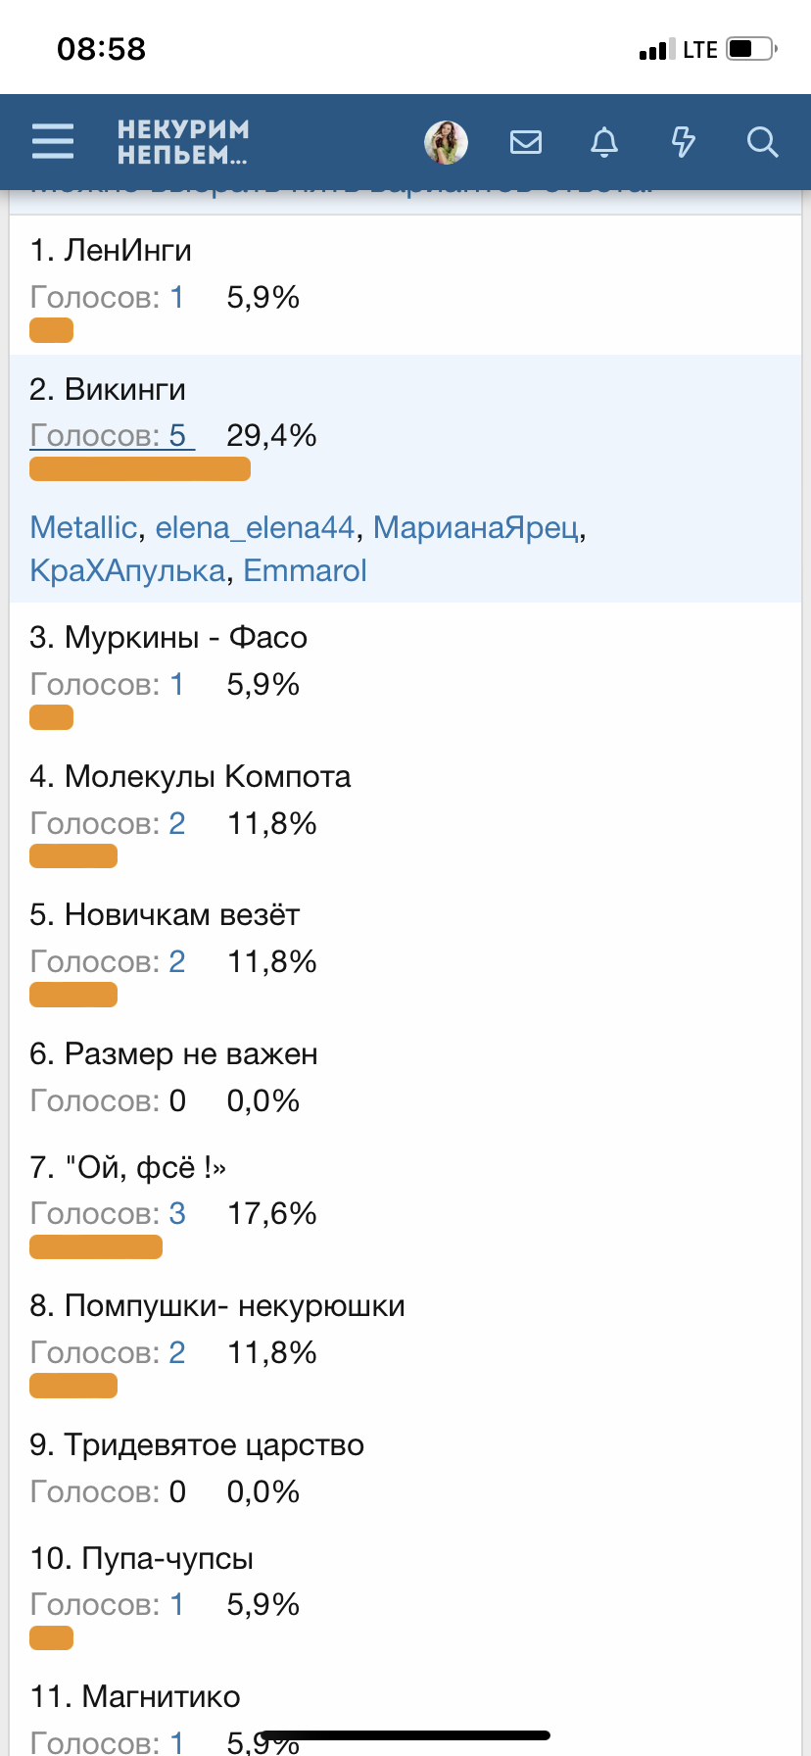Viewport: 811px width, 1756px height.
Task: Open the hamburger navigation menu
Action: point(53,141)
